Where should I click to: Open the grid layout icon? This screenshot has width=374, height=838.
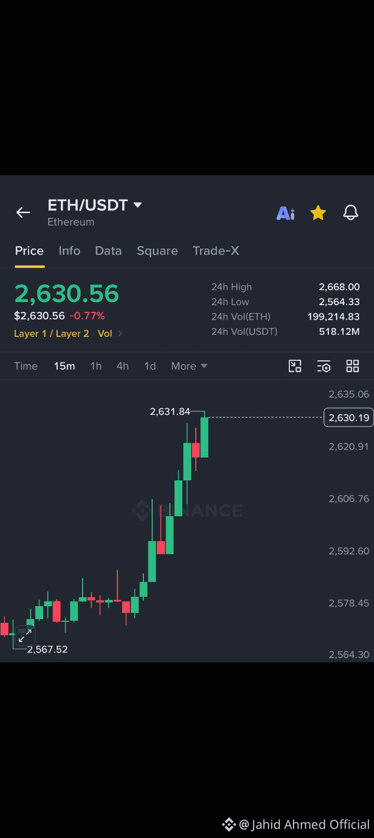(x=353, y=366)
